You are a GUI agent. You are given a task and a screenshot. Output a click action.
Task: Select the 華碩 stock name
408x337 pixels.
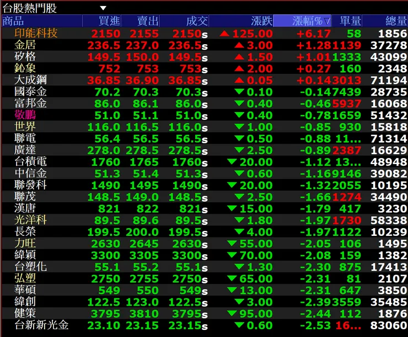[x=25, y=290]
